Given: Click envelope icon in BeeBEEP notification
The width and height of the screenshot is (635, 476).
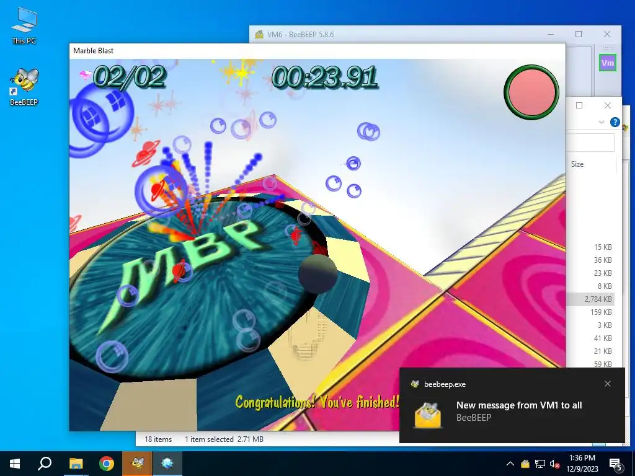Looking at the screenshot, I should click(427, 415).
